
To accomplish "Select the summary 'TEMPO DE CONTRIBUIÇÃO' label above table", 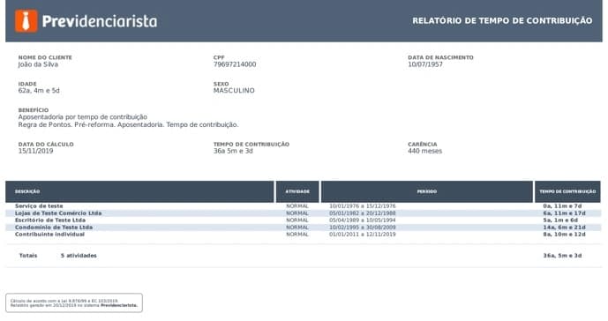I will pos(251,145).
